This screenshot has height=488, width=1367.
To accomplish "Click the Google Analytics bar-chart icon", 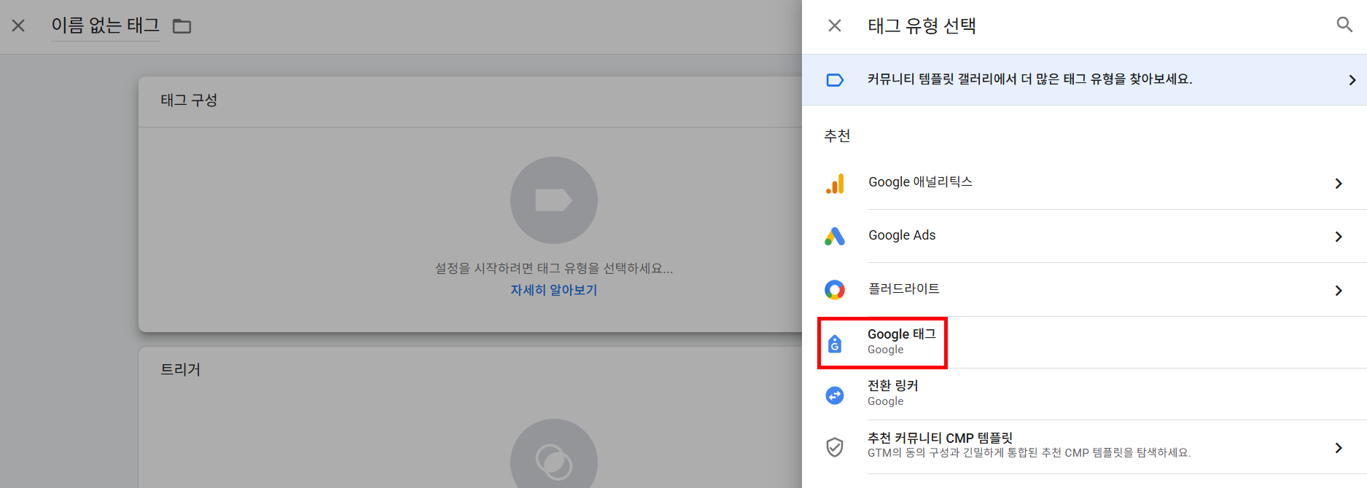I will pyautogui.click(x=835, y=184).
